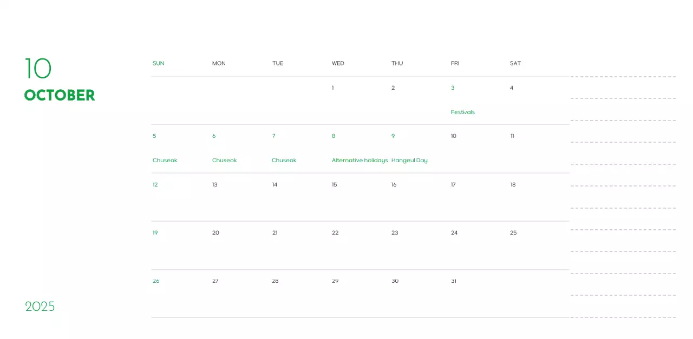The height and width of the screenshot is (339, 693).
Task: Open the Chuseok entry on October 5
Action: point(165,160)
